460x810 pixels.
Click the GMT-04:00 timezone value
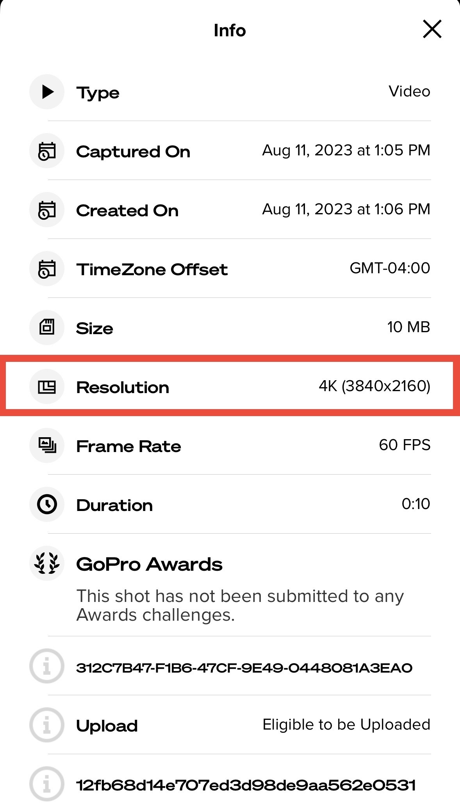click(390, 268)
